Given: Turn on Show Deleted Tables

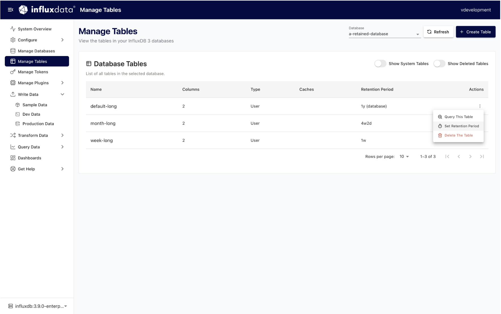Looking at the screenshot, I should click(x=440, y=64).
